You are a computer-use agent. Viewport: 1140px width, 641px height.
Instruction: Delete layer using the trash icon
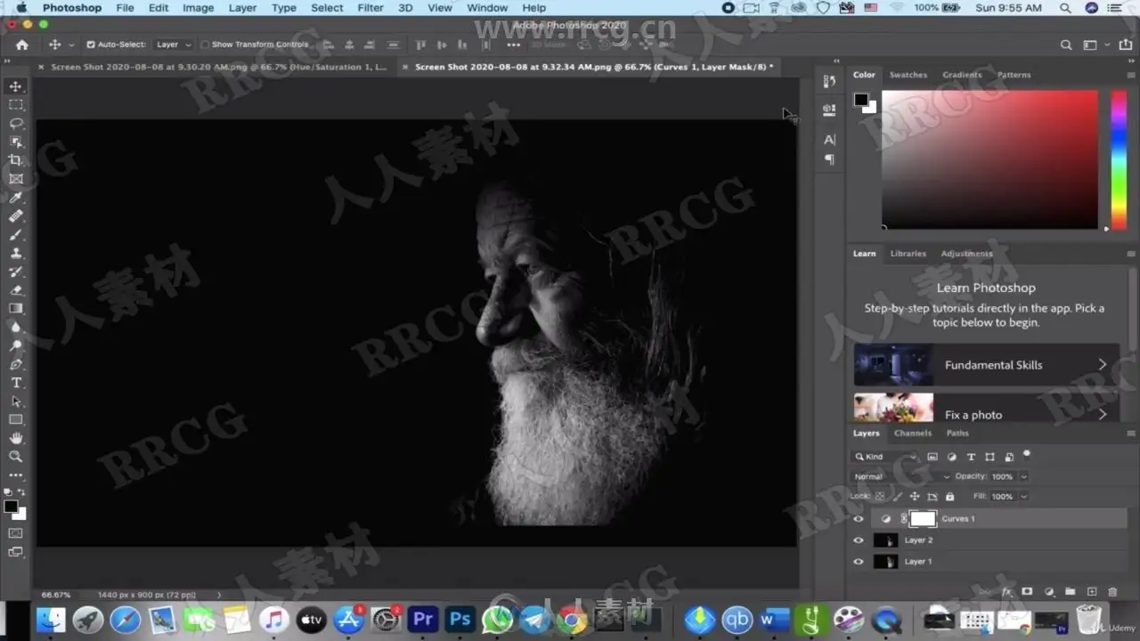1112,591
